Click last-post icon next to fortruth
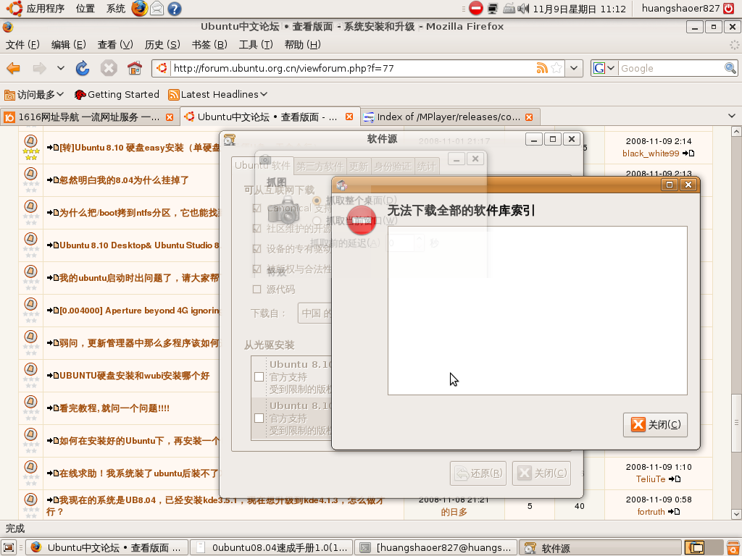This screenshot has height=556, width=742. pos(673,512)
